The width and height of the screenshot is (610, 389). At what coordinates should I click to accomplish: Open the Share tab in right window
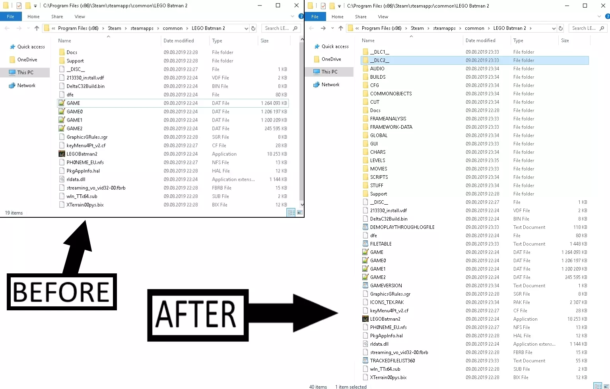pos(361,16)
